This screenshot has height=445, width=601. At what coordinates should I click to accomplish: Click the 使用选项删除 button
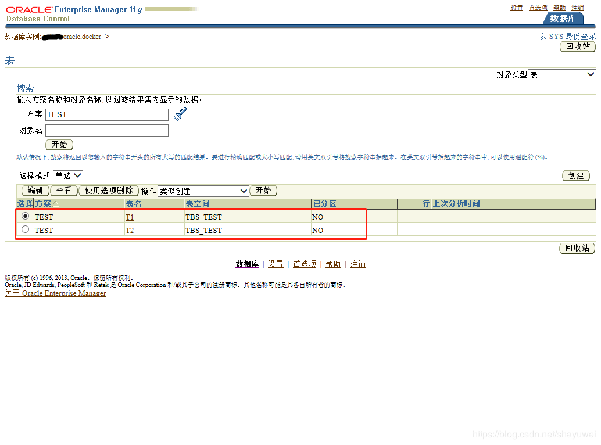[109, 191]
